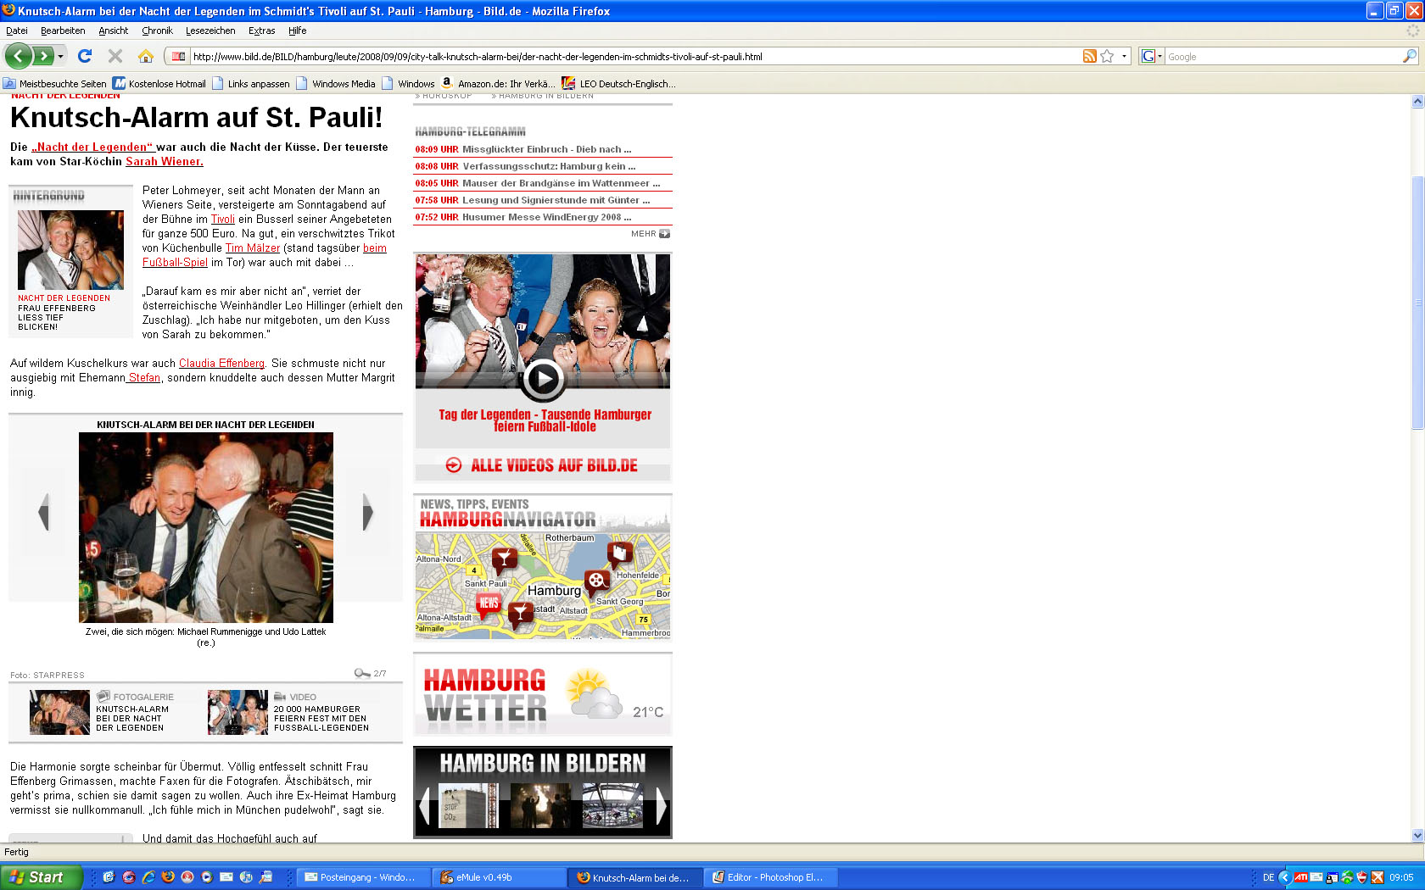Click the Hamburg Wetter widget
The height and width of the screenshot is (890, 1425).
coord(543,693)
